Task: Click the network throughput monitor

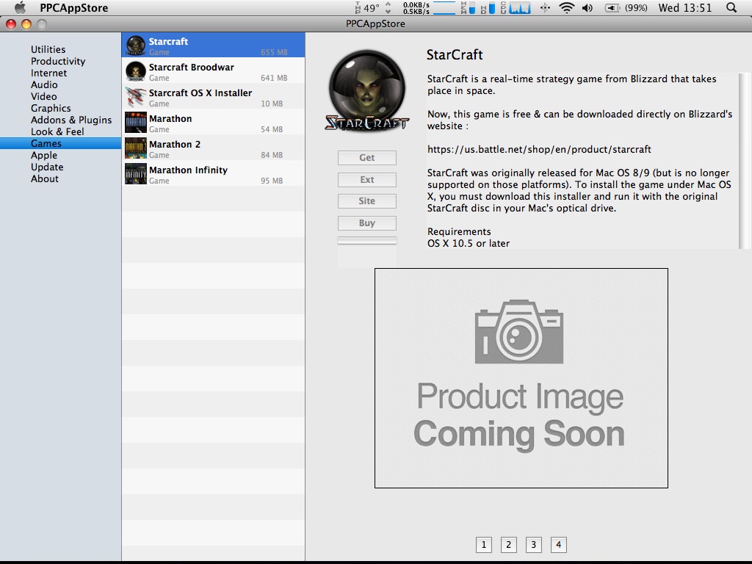Action: click(x=429, y=7)
